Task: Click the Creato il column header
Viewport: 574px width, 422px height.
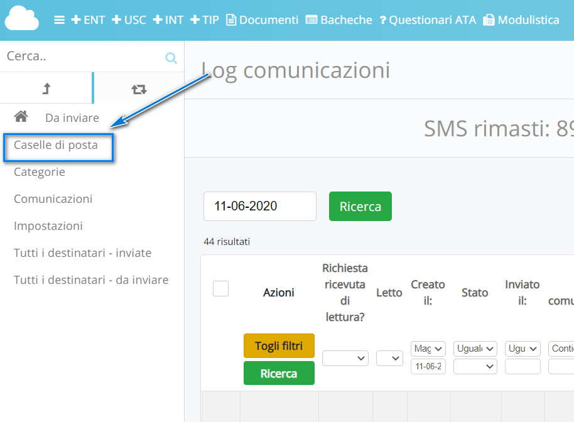Action: (428, 293)
